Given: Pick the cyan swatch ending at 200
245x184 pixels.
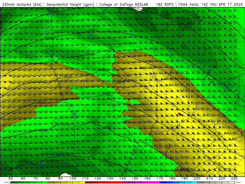Looking at the screenshot, I should (194, 182).
